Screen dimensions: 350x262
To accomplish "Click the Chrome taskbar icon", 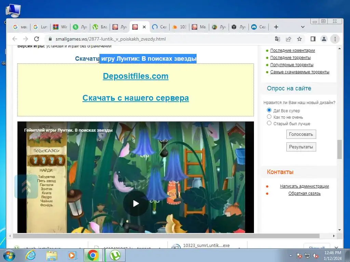I will (93, 255).
